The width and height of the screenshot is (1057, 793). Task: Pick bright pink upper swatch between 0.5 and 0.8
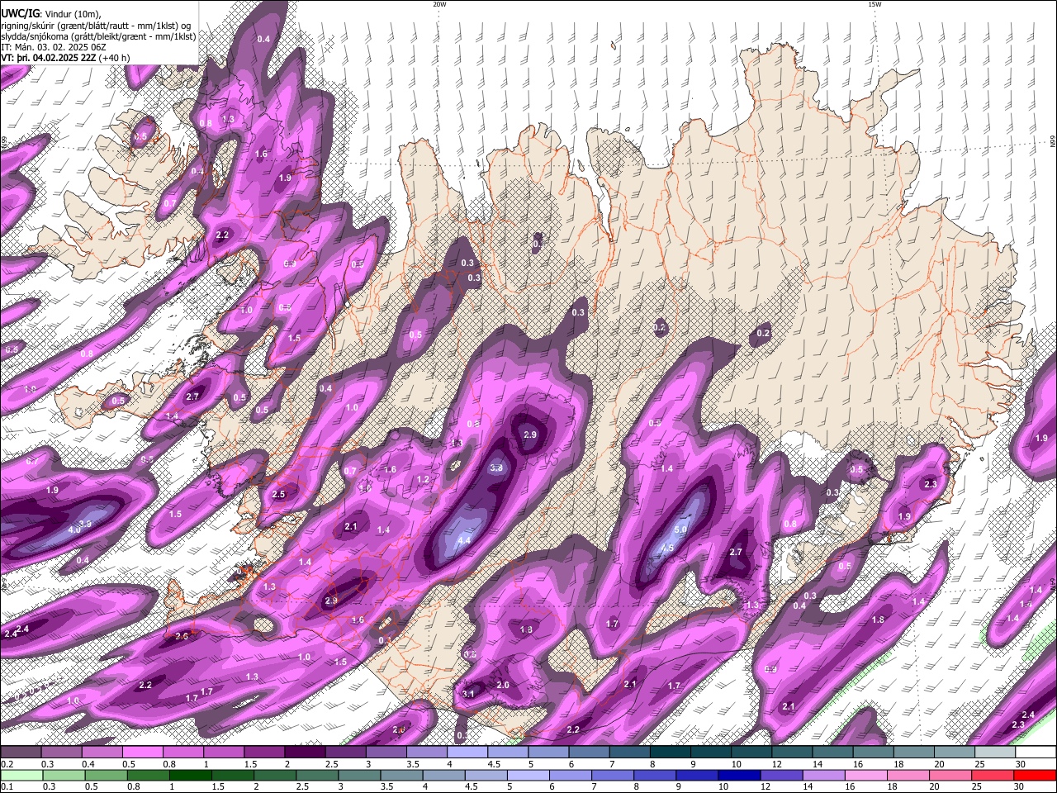click(x=143, y=752)
